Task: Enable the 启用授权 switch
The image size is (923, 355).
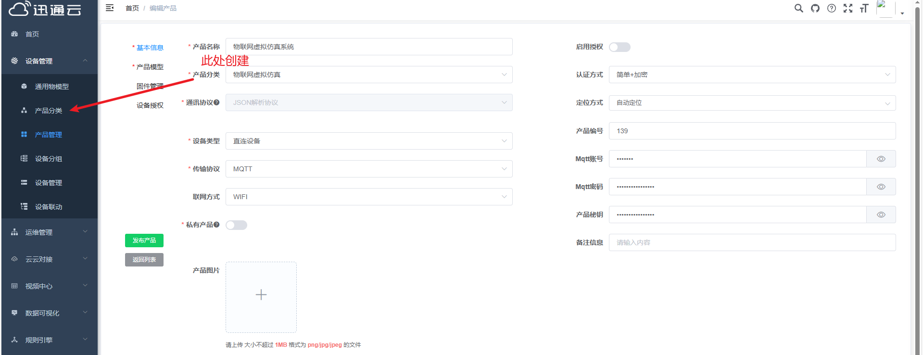Action: pyautogui.click(x=619, y=47)
